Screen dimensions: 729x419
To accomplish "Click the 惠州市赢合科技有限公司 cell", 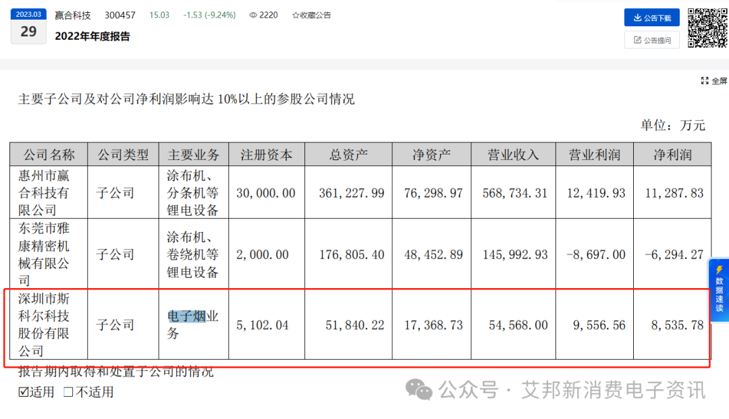I will point(49,192).
